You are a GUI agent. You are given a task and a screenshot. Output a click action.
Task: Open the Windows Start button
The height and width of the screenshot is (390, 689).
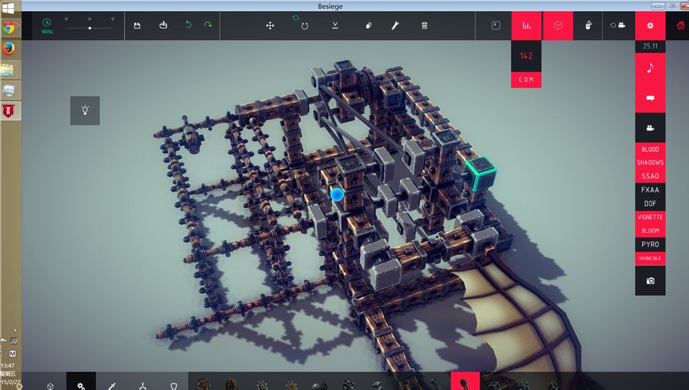pos(8,8)
